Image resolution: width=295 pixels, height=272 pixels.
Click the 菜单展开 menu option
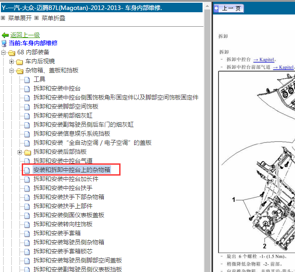pos(20,18)
